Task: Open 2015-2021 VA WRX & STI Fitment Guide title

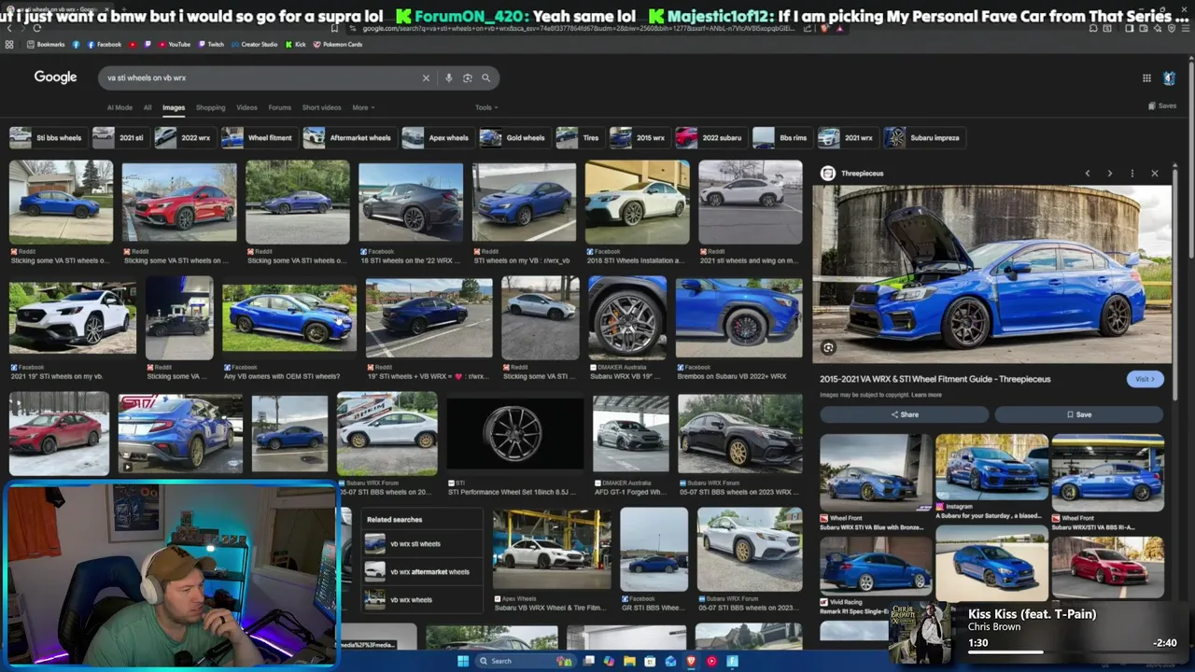Action: pyautogui.click(x=935, y=379)
